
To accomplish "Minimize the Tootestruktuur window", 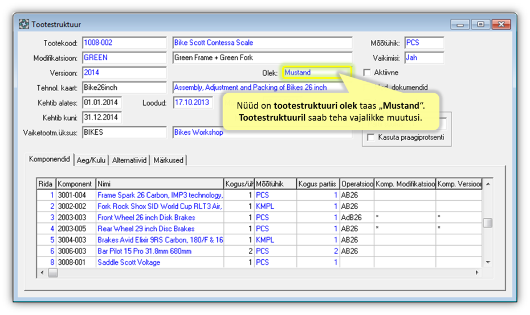I will coord(460,24).
